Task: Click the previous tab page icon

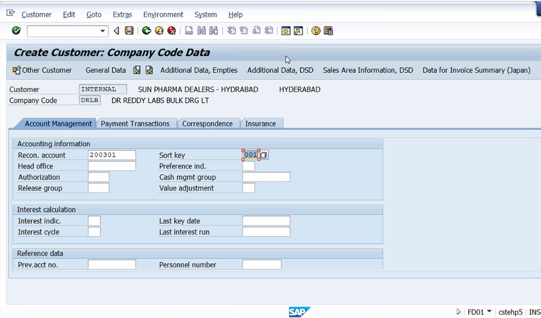Action: tap(137, 70)
